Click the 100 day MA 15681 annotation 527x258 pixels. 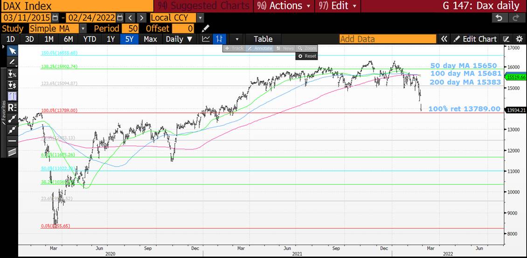(466, 73)
